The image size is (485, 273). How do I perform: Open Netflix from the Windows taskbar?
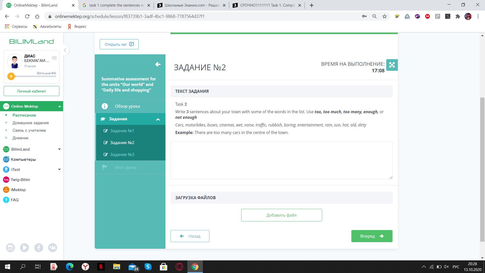tap(101, 267)
